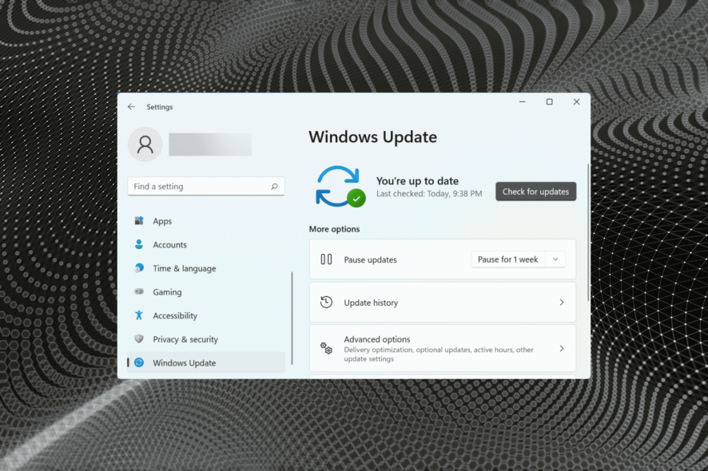This screenshot has width=708, height=471.
Task: Click the Accounts sidebar icon
Action: (x=139, y=244)
